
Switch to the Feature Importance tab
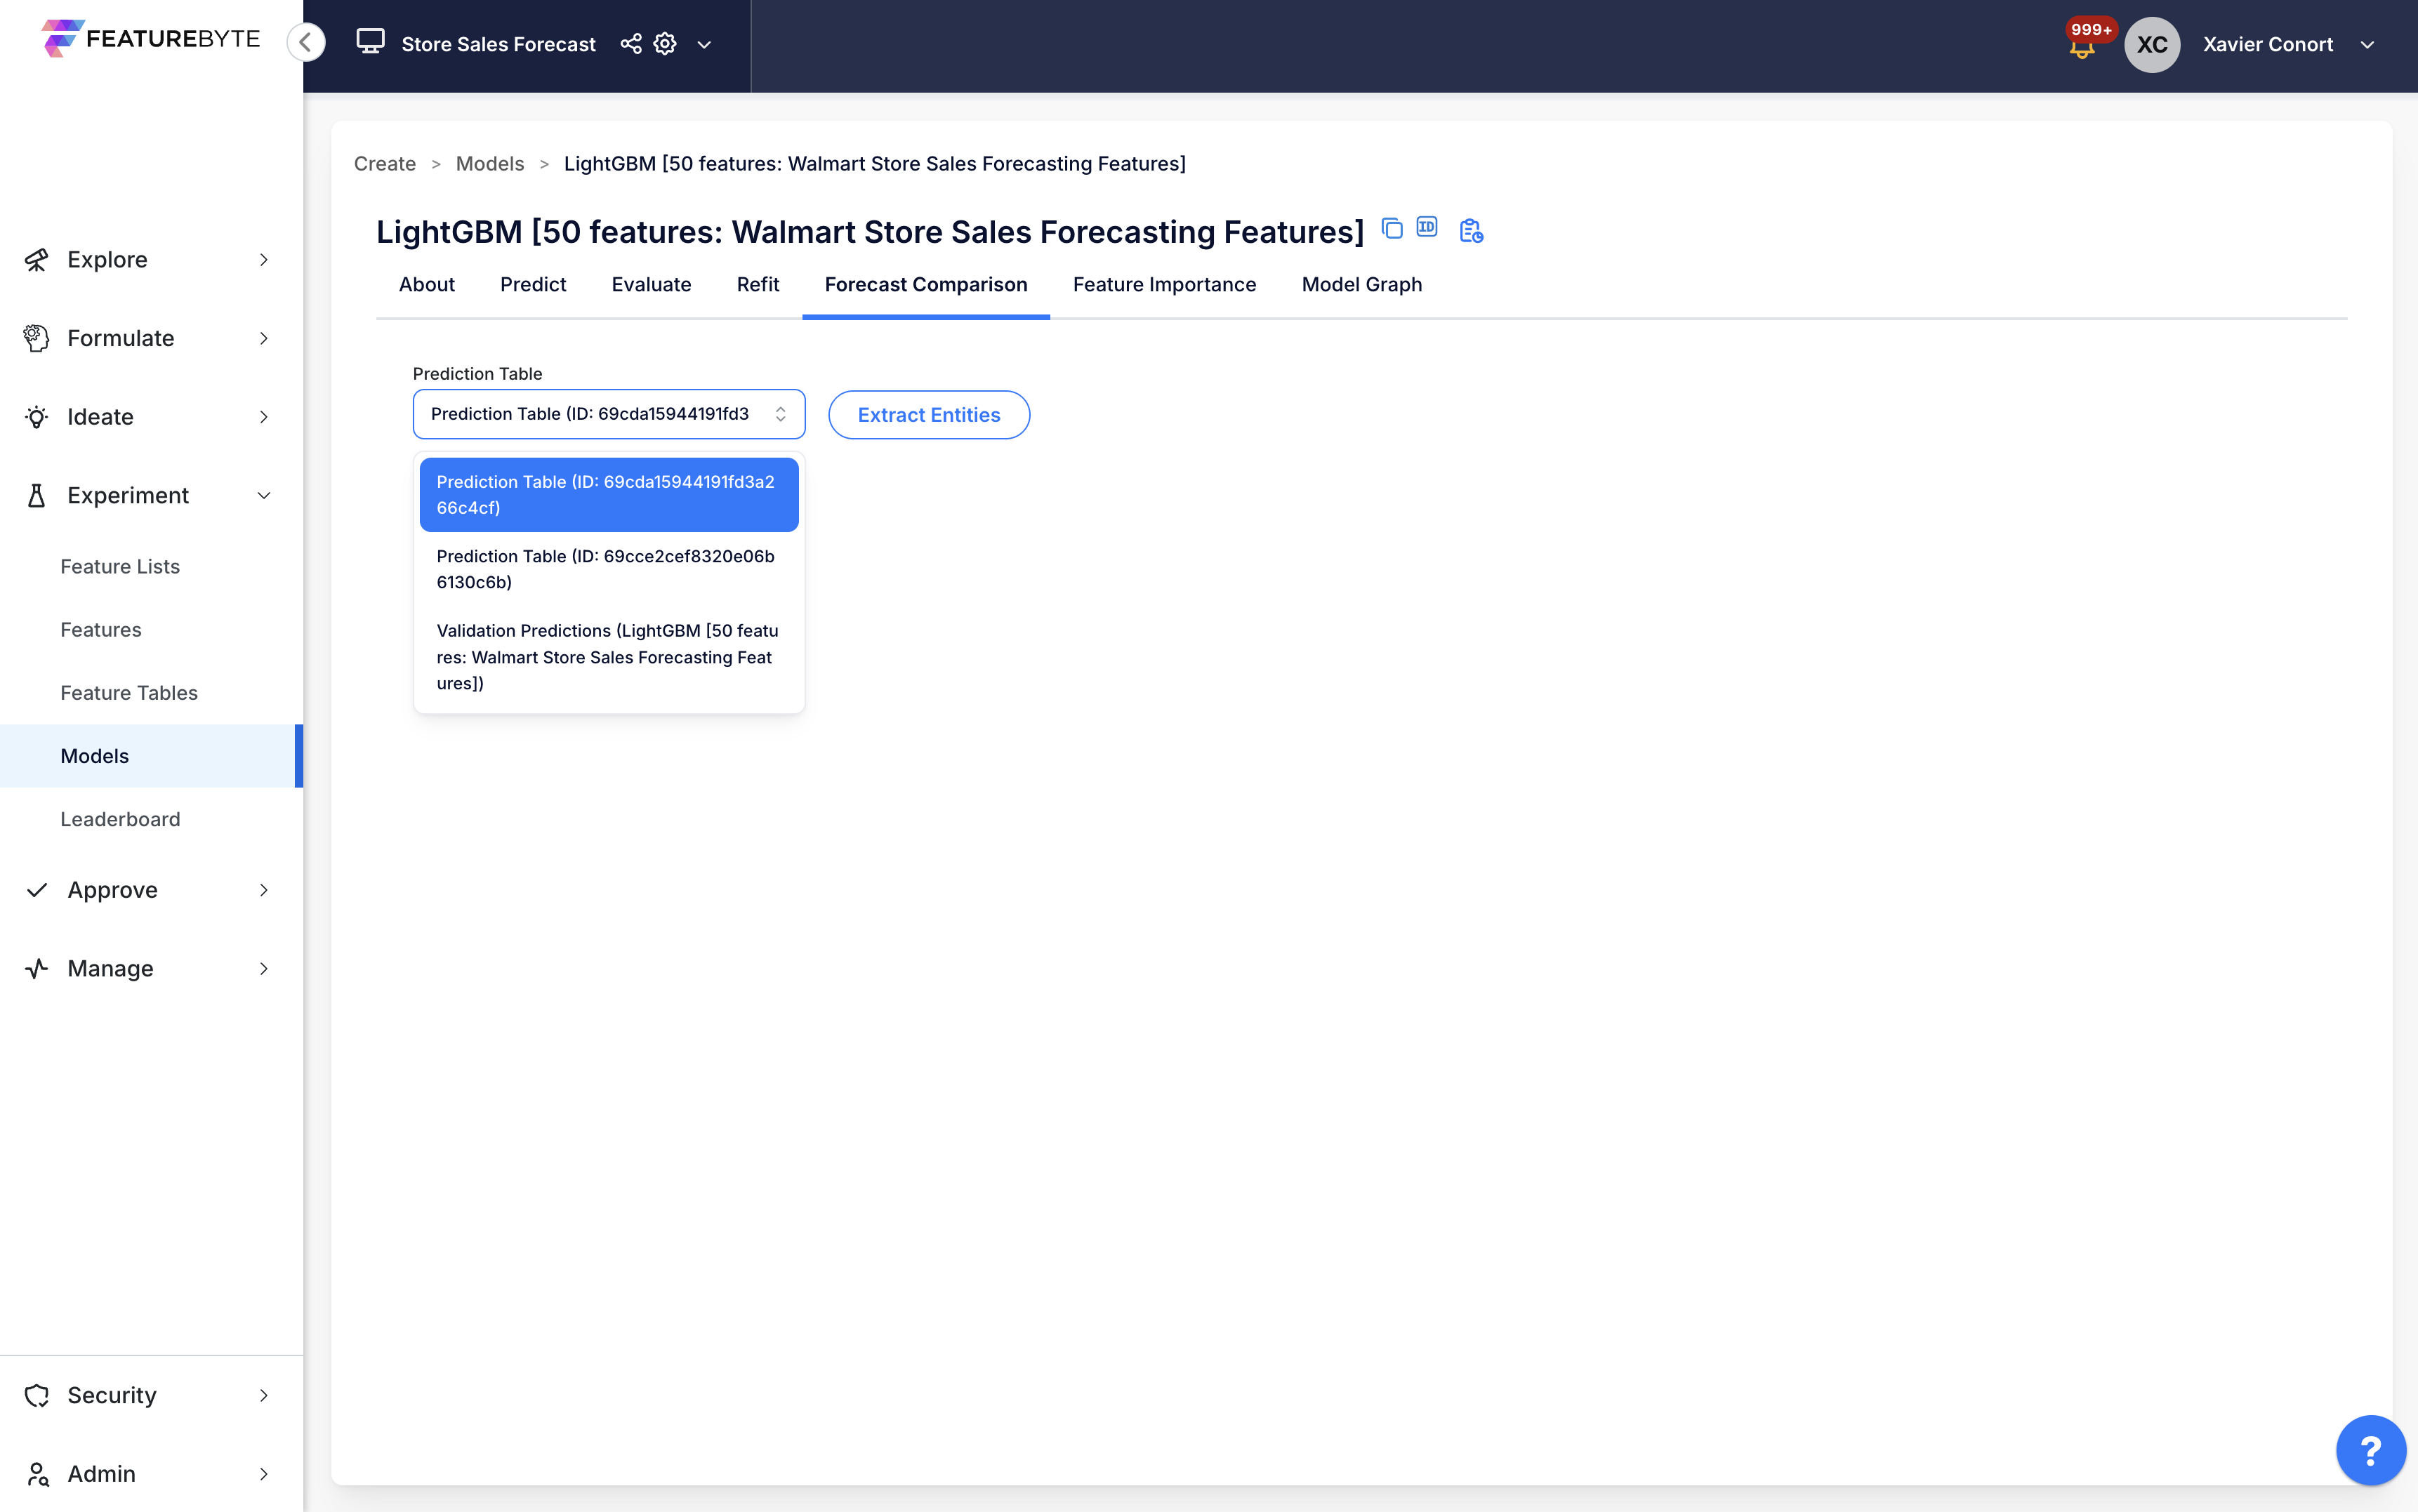coord(1164,285)
